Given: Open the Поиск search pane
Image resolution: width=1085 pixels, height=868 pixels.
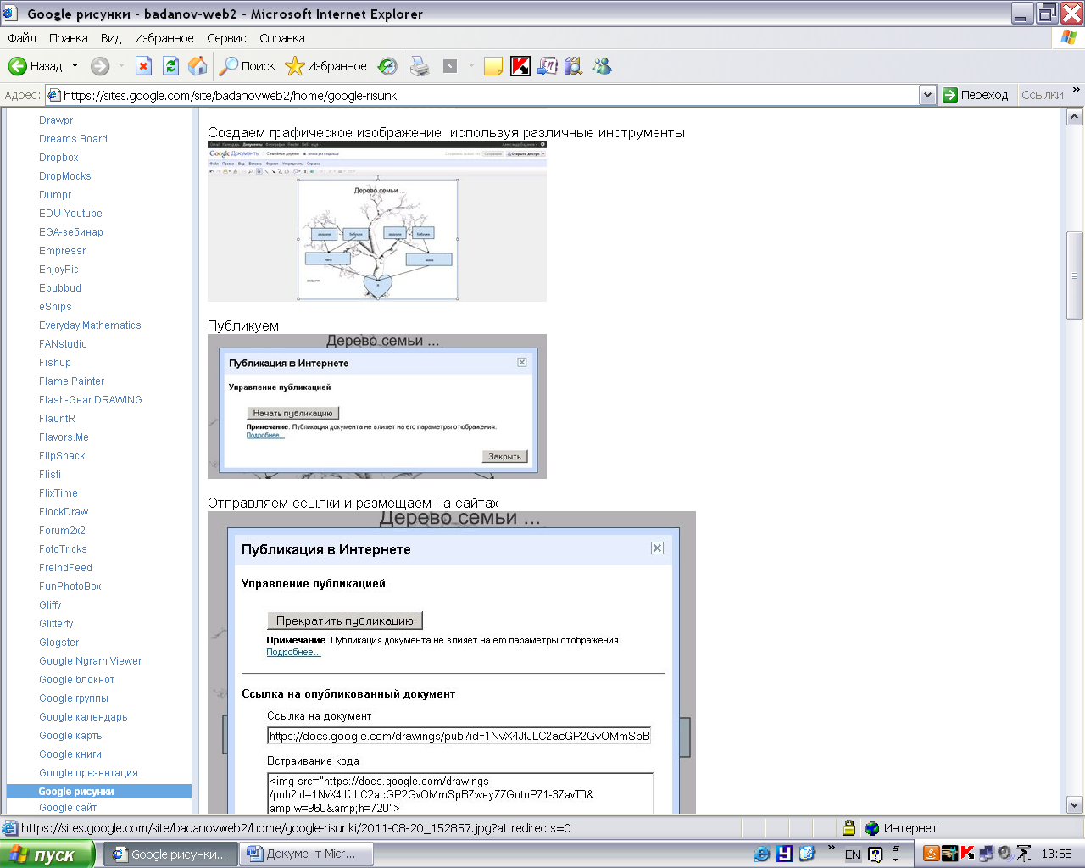Looking at the screenshot, I should 248,66.
